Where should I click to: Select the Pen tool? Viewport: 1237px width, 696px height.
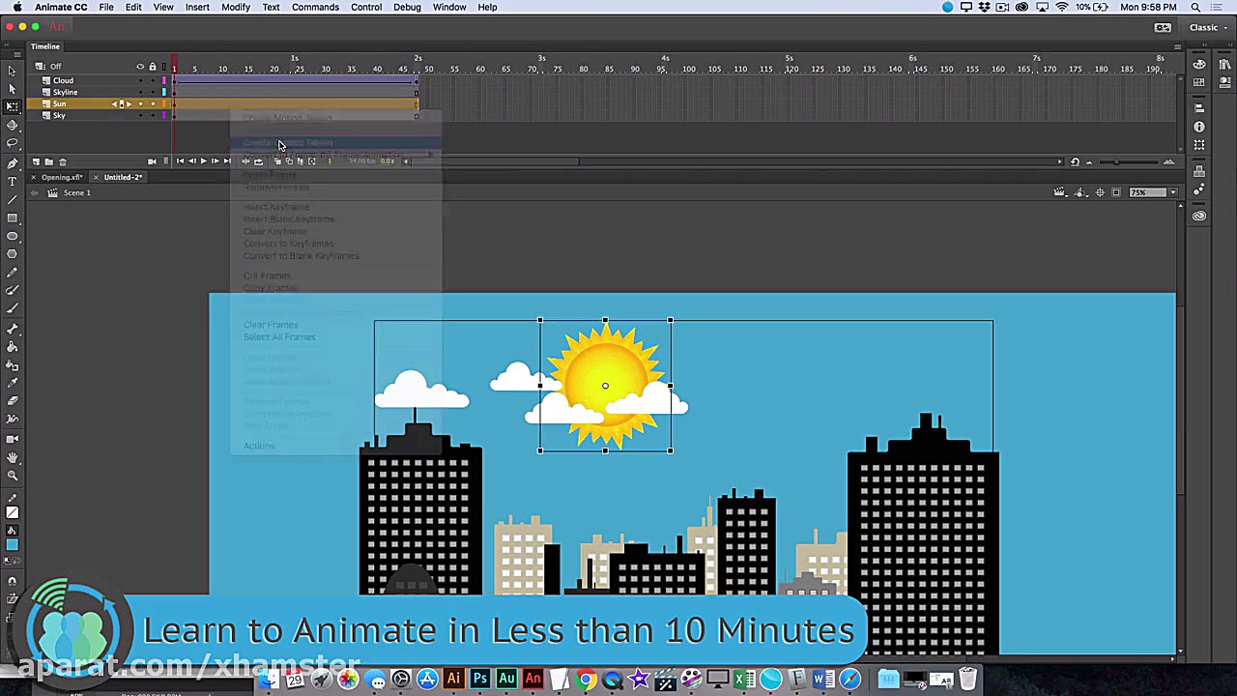[x=12, y=162]
